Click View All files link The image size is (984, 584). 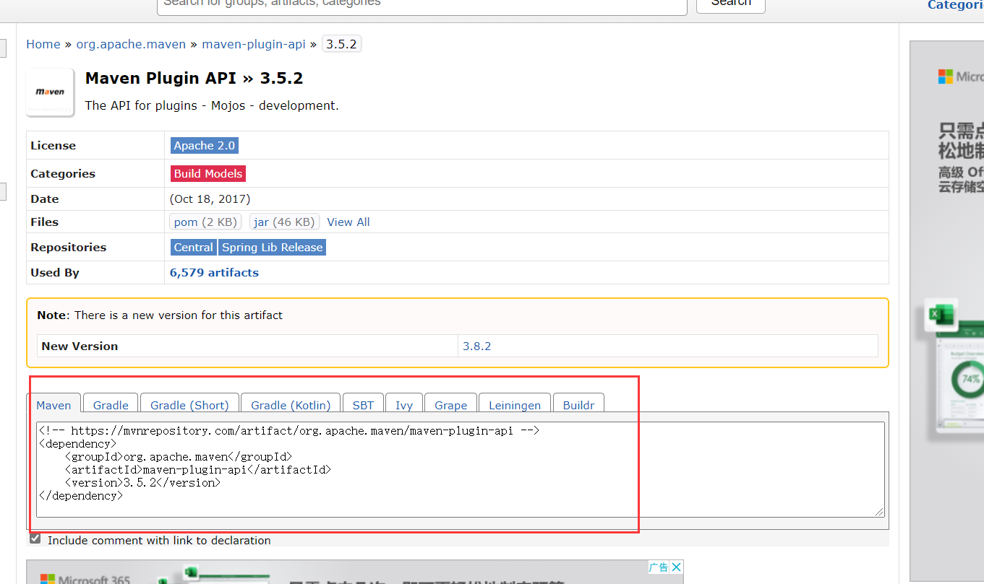point(348,222)
